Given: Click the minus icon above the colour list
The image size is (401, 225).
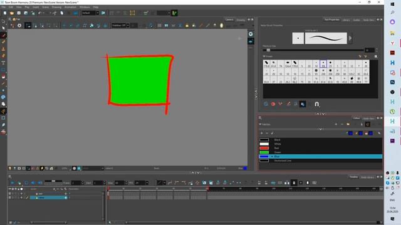Looking at the screenshot, I should pos(267,133).
